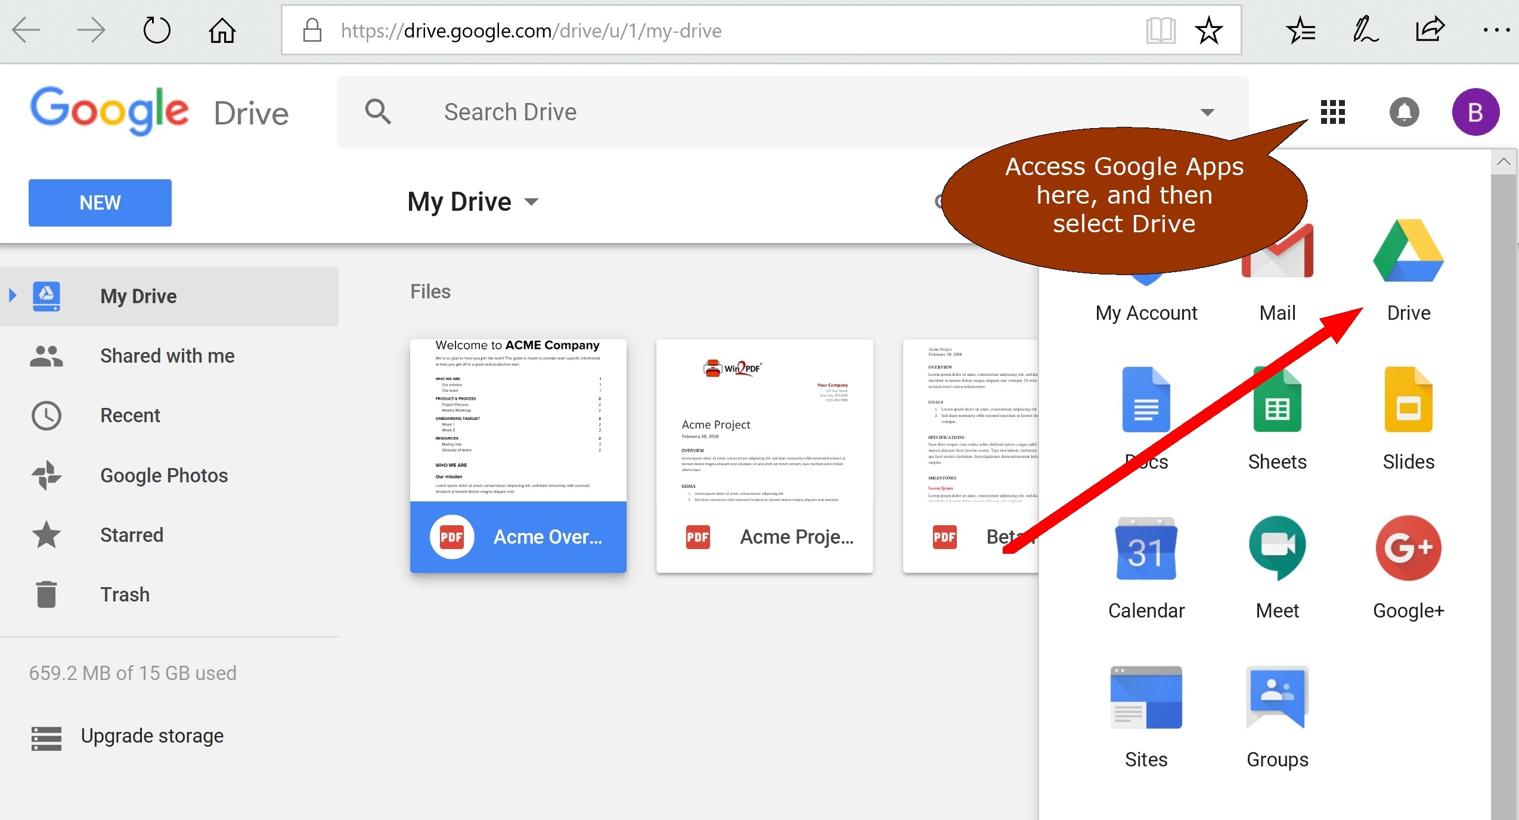Select Google Meet icon
1519x820 pixels.
point(1276,549)
